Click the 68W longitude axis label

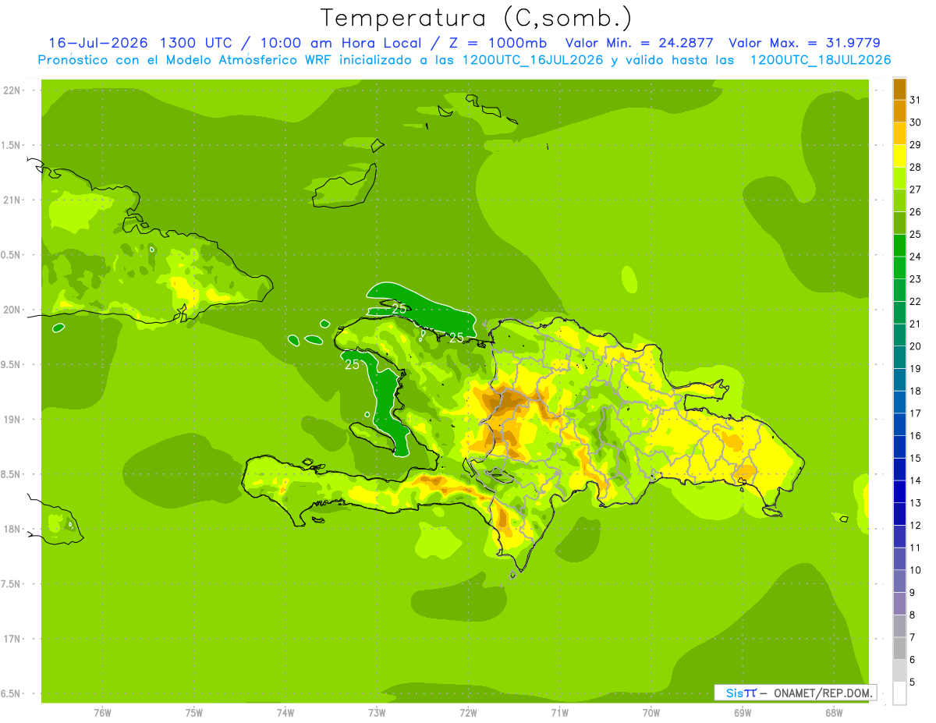pos(834,713)
